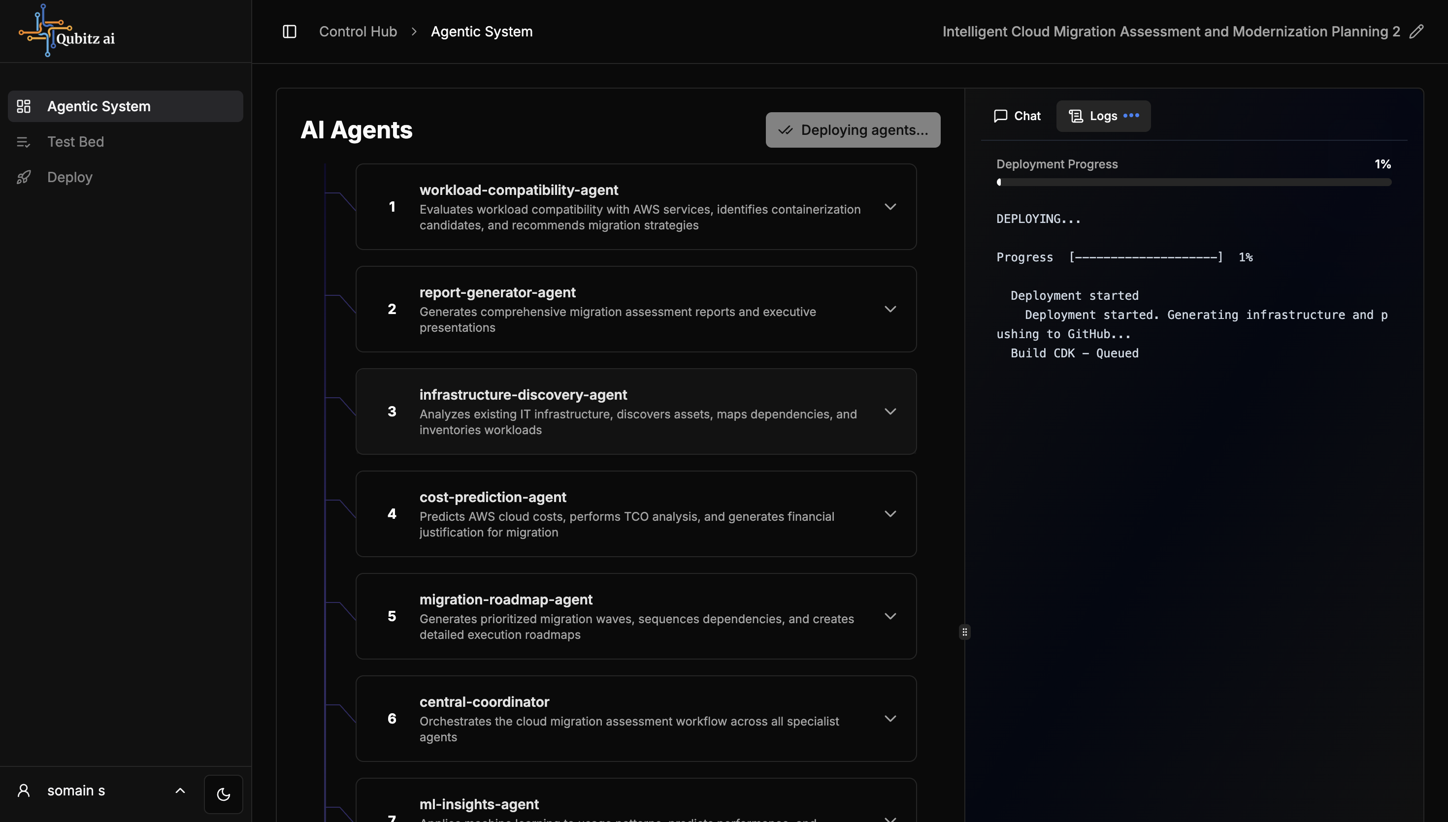
Task: Go to Control Hub breadcrumb
Action: pos(358,32)
